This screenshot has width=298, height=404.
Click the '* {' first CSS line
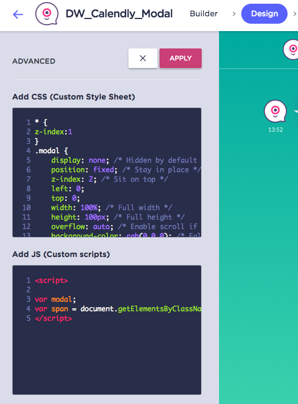coord(41,122)
